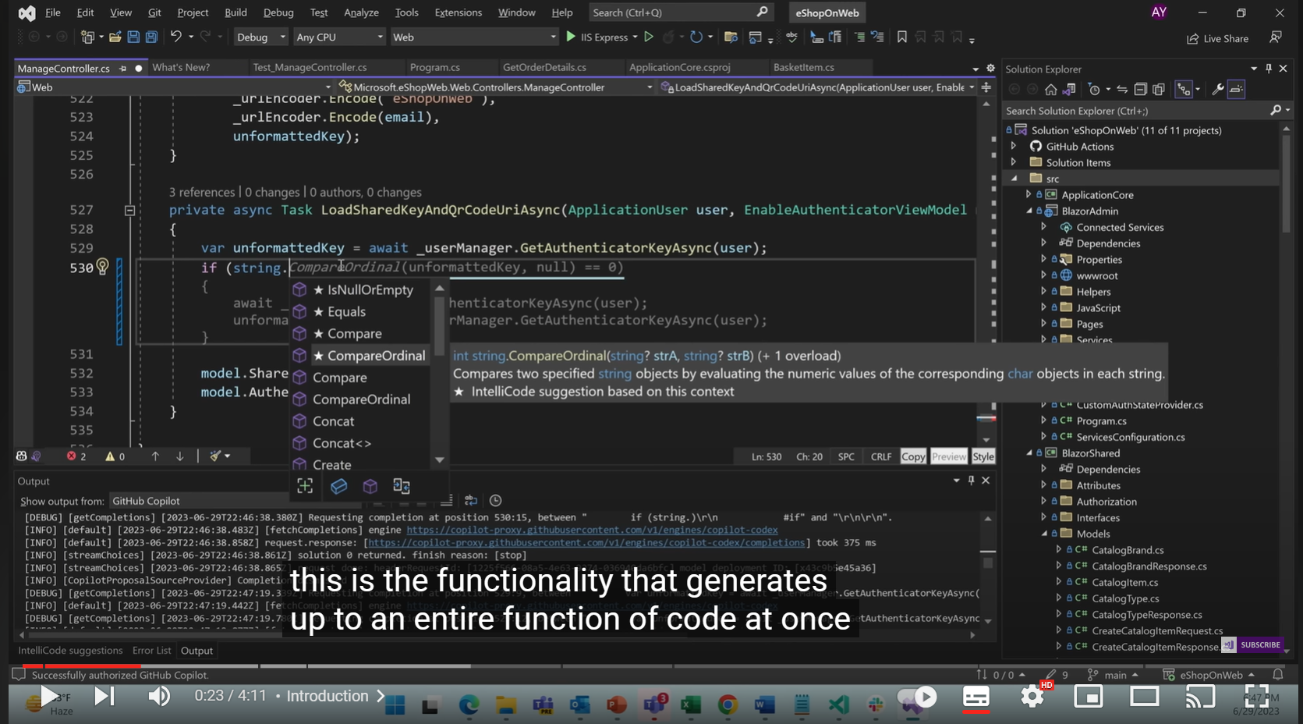Clear all text in the Output window
Image resolution: width=1303 pixels, height=724 pixels.
448,500
